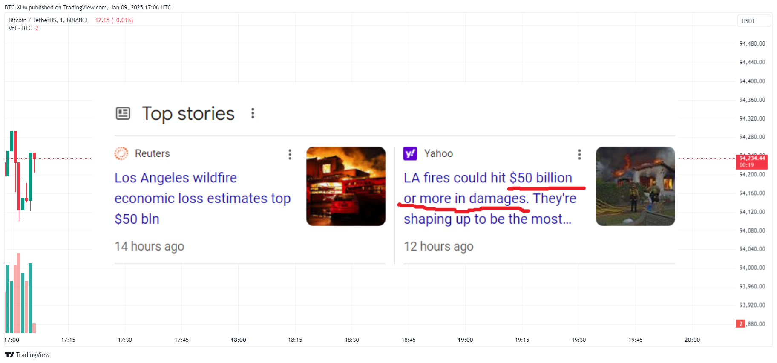Click the 12 hours ago timestamp

[438, 246]
